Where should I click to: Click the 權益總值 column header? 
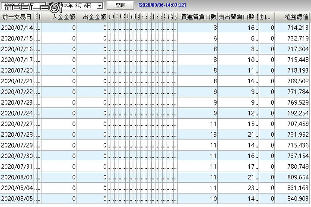(293, 17)
